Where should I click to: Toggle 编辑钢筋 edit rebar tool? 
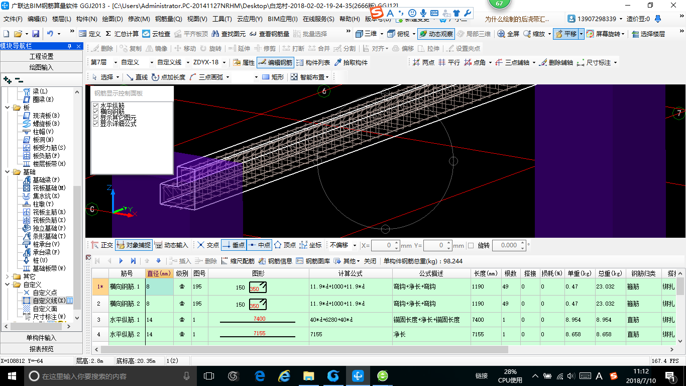point(275,63)
